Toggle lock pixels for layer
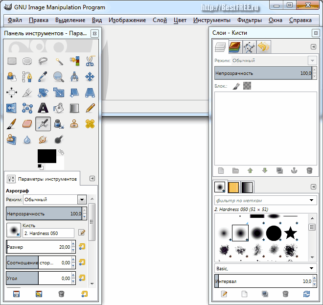The width and height of the screenshot is (323, 305). pos(236,86)
